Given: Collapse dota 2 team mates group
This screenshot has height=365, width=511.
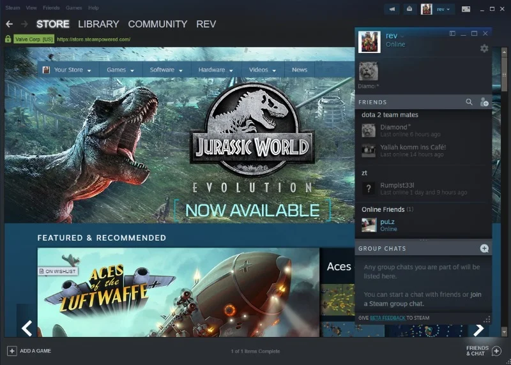Looking at the screenshot, I should point(390,115).
